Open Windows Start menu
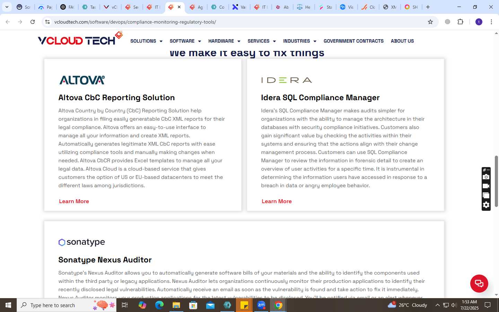Screen dimensions: 499x312 pos(8,305)
